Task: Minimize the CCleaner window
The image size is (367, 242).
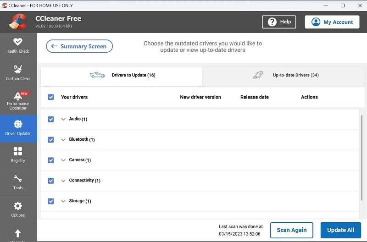Action: coord(326,5)
